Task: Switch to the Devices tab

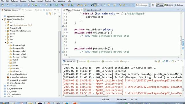Action: pyautogui.click(x=81, y=62)
